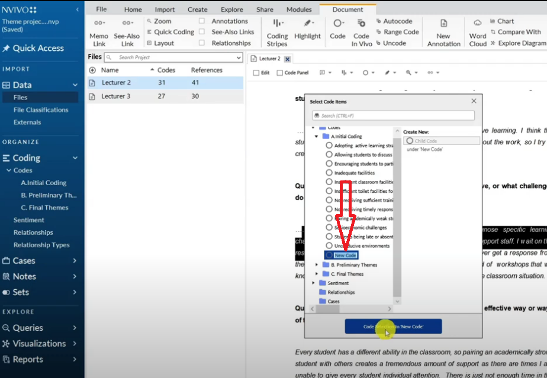Screen dimensions: 547x378
Task: Click the add column plus icon in Files list
Action: click(x=92, y=70)
